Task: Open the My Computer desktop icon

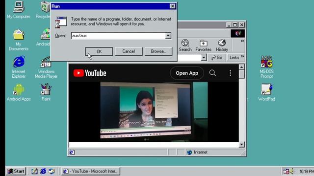Action: click(19, 10)
